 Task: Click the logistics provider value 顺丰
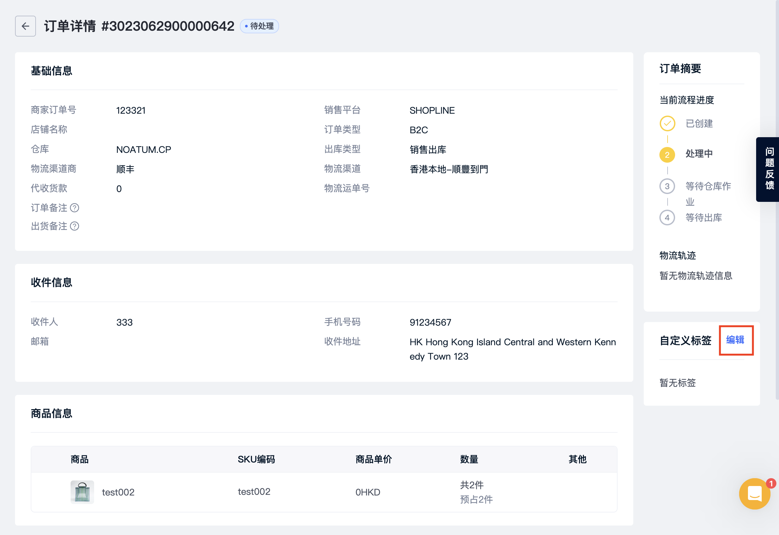point(125,169)
